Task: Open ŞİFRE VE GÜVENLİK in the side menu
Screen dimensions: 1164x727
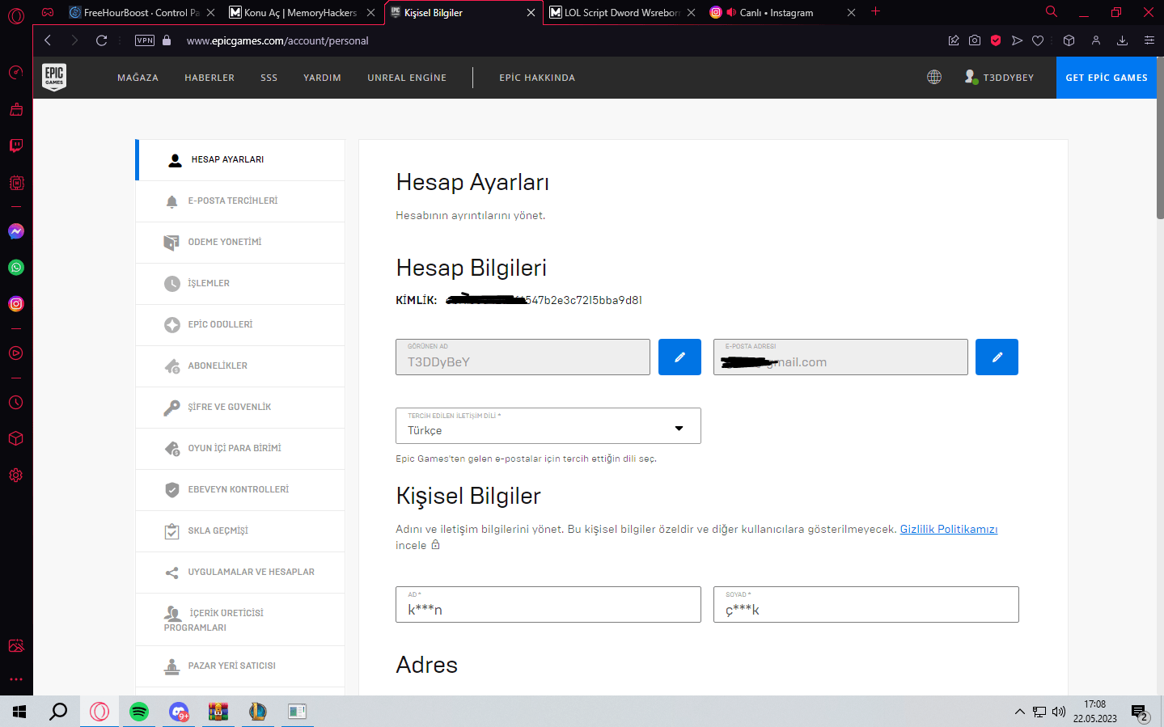Action: (240, 408)
